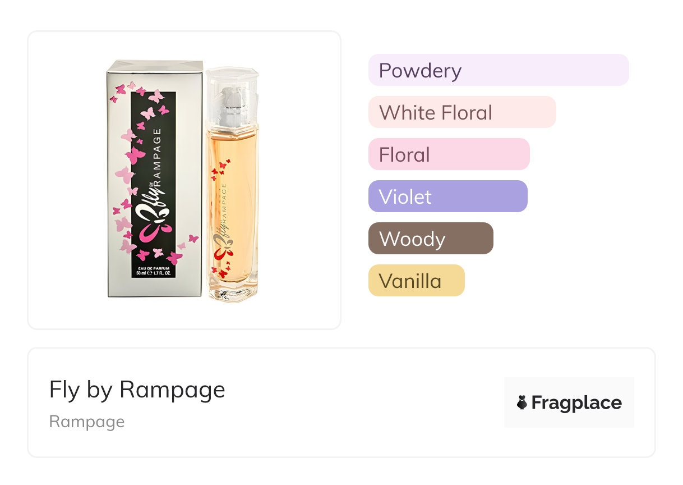
Task: Click the perfume box packaging image
Action: point(154,179)
